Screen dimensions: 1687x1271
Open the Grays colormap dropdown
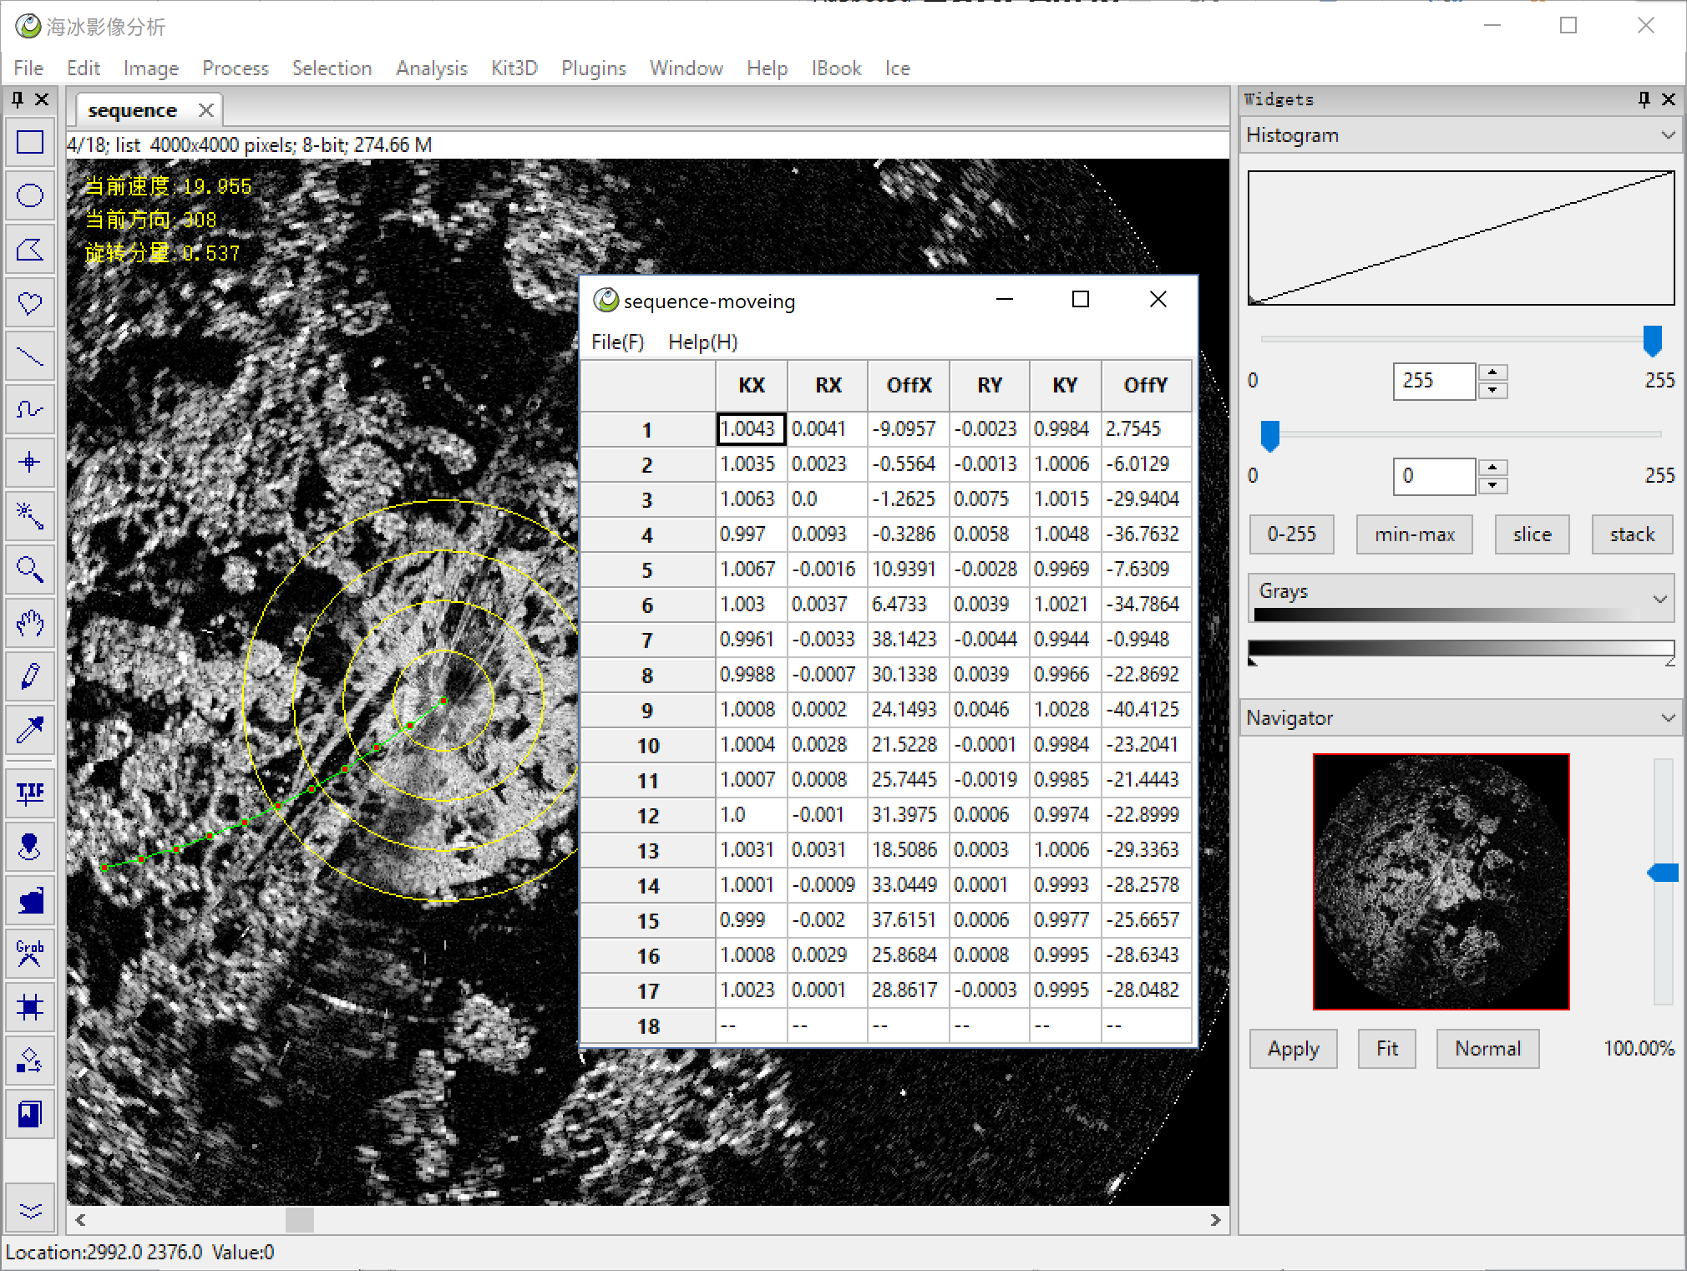point(1659,599)
